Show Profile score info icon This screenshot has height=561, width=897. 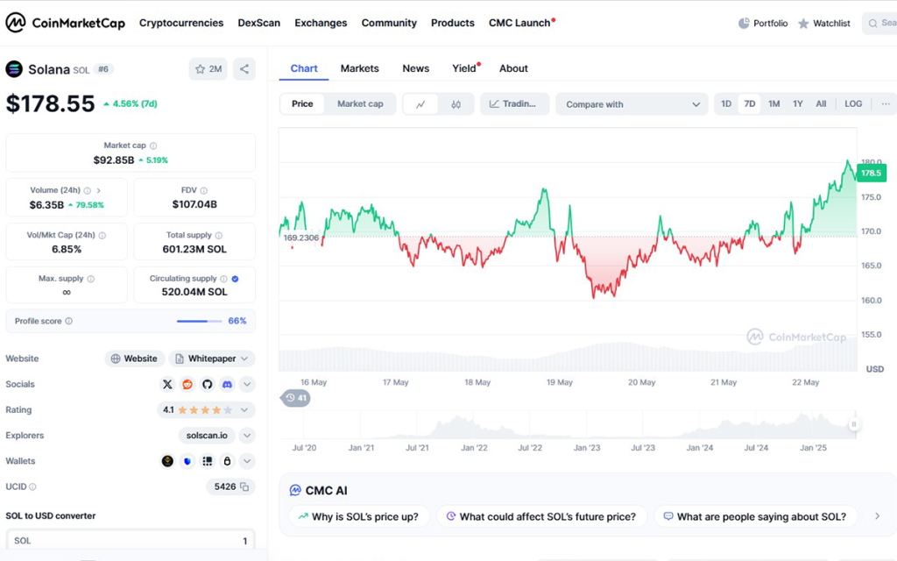click(68, 321)
